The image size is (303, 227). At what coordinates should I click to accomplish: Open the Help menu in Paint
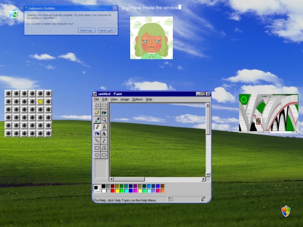pos(149,99)
